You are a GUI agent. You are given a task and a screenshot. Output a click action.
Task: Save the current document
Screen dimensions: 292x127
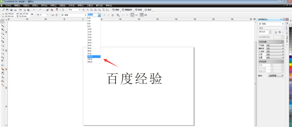click(11, 10)
